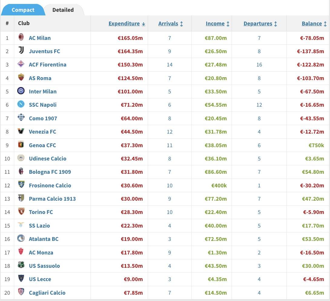Click Atalanta balance €53.50m
Viewport: 330px width, 301px height.
tap(313, 239)
